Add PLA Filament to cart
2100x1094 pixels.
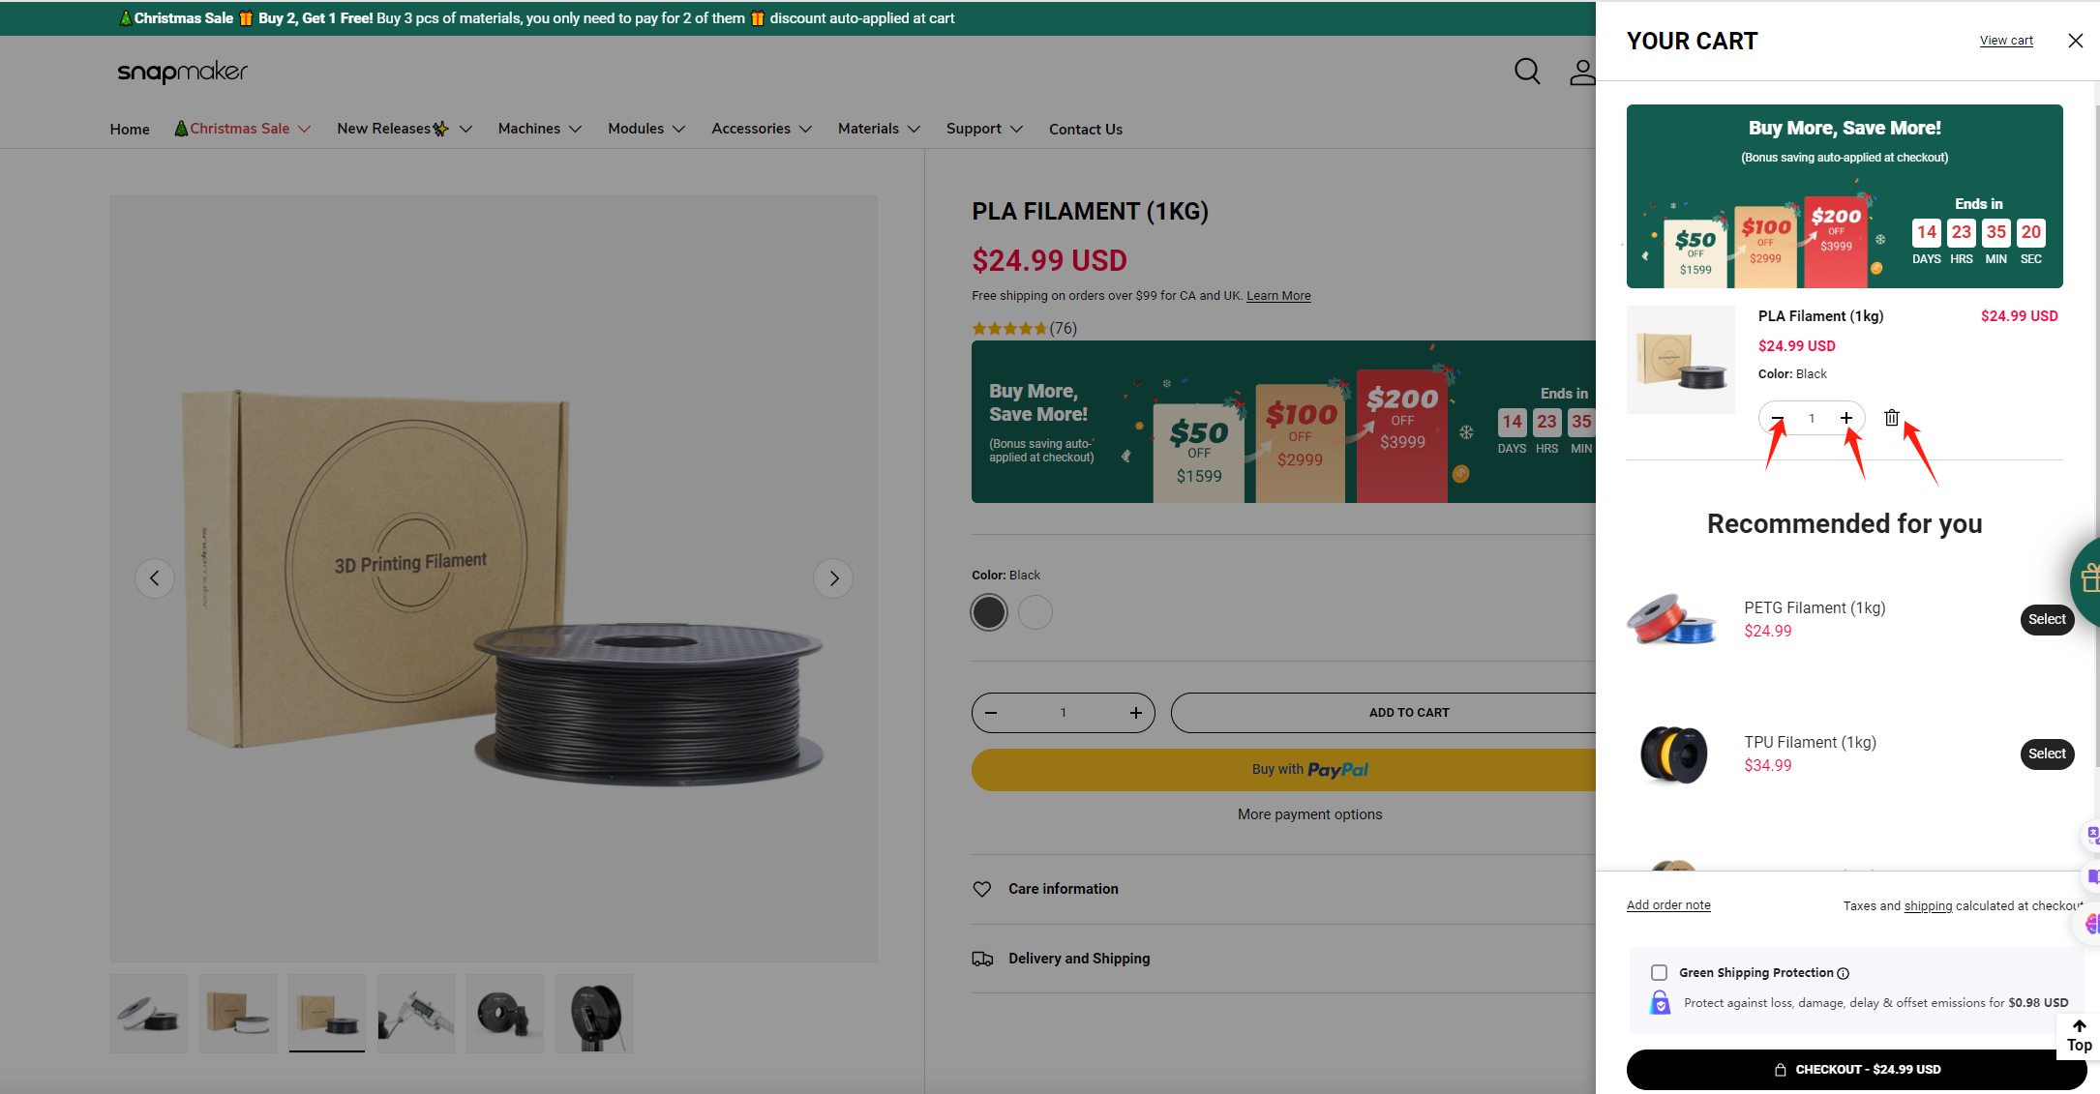coord(1384,713)
